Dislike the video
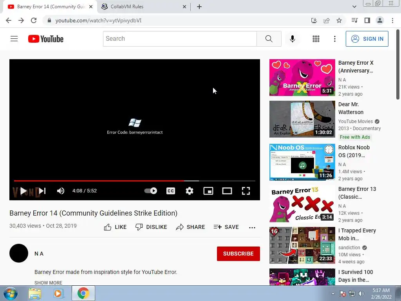The image size is (401, 301). [x=151, y=227]
